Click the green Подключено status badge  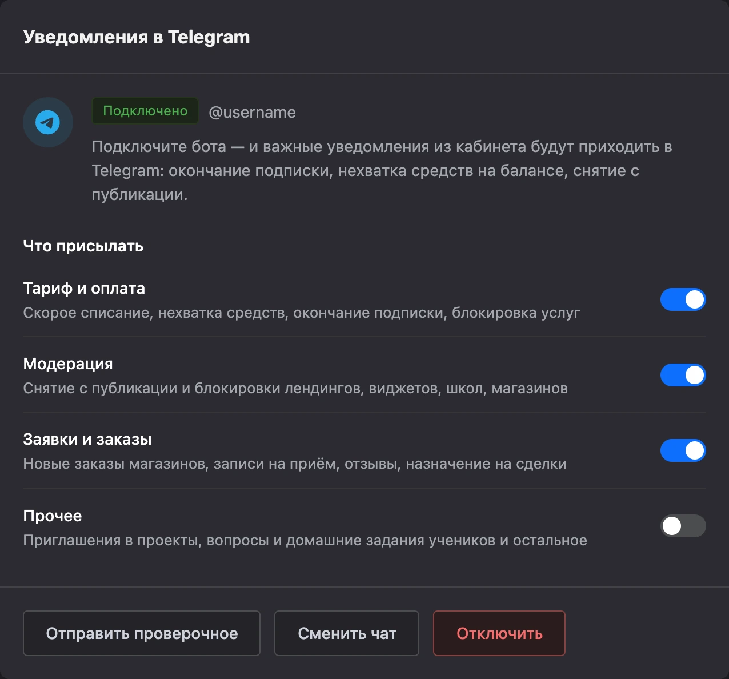[x=145, y=111]
